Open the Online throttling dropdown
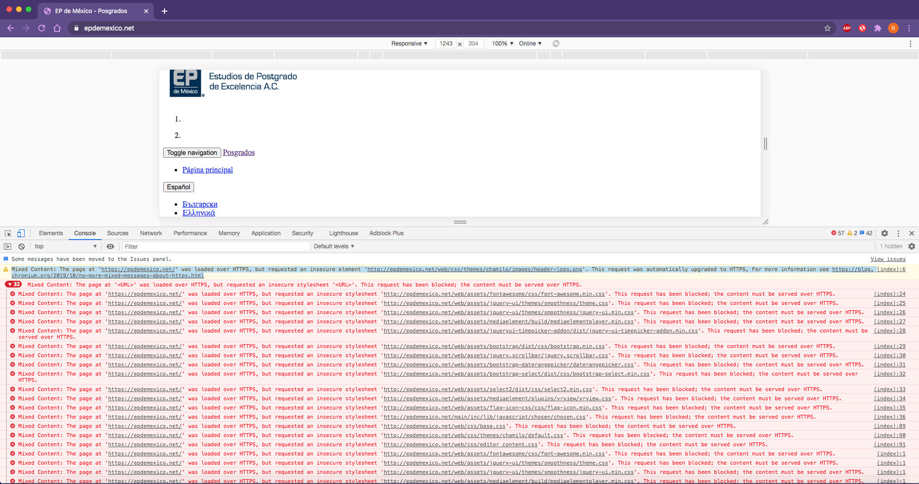 (x=530, y=44)
